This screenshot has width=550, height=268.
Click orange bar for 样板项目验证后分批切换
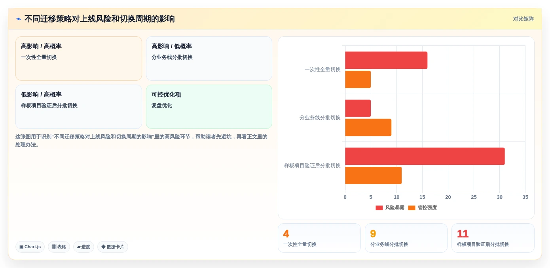click(x=373, y=176)
